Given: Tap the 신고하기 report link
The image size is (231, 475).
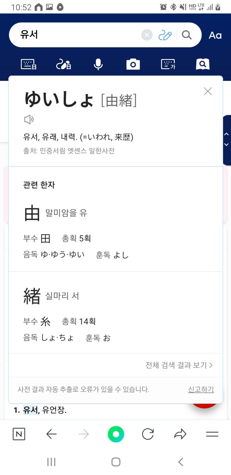Looking at the screenshot, I should coord(201,389).
